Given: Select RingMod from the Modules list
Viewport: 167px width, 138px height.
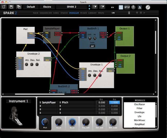Looking at the screenshot, I should [140, 124].
